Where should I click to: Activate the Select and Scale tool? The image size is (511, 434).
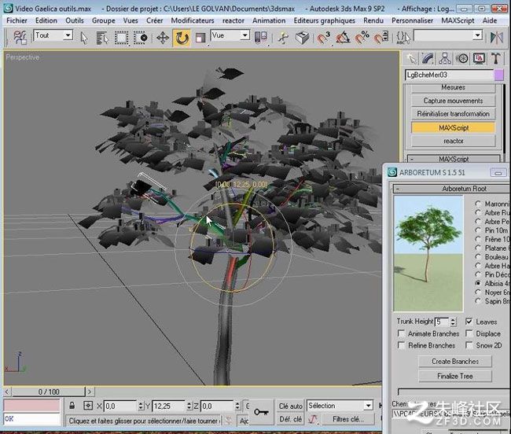[x=200, y=38]
